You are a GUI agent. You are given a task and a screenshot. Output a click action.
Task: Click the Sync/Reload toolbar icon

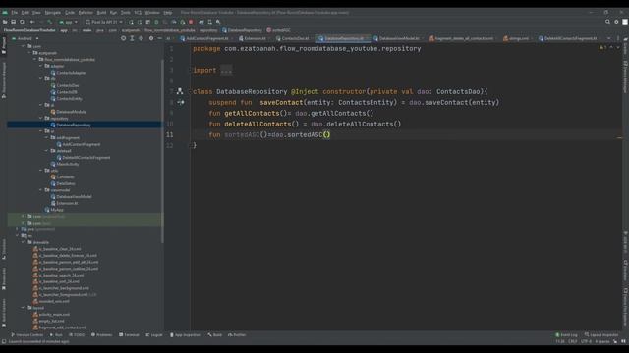[22, 22]
